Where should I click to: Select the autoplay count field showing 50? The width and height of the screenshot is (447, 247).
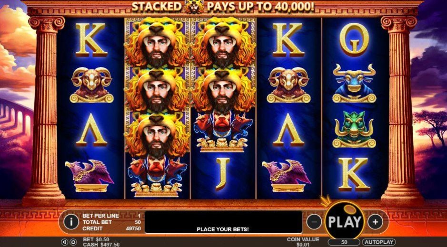(344, 242)
